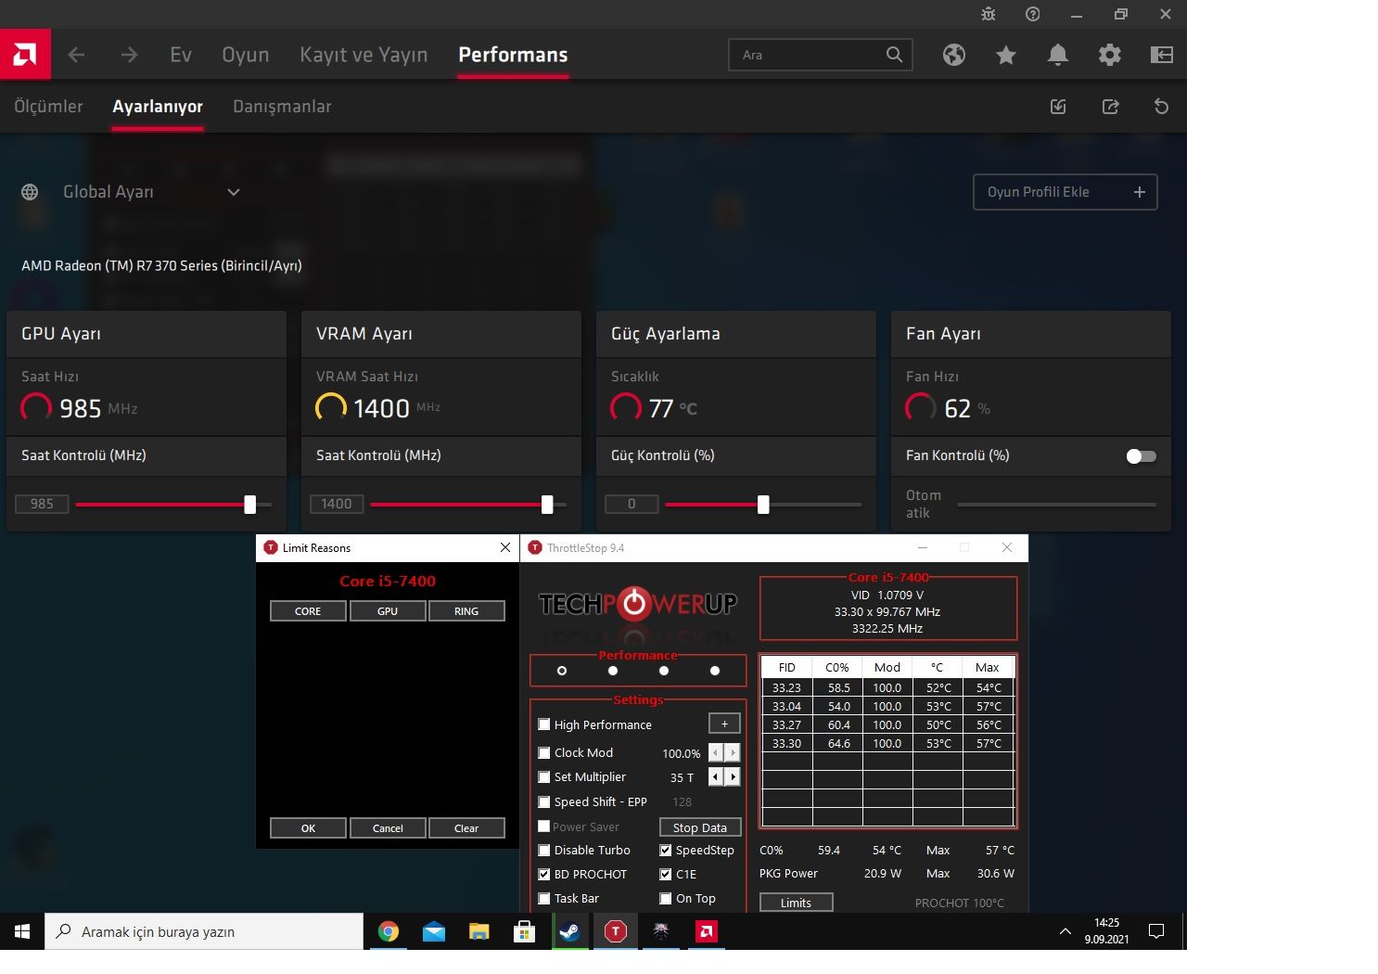Image resolution: width=1378 pixels, height=974 pixels.
Task: Select the Performans tab
Action: [513, 55]
